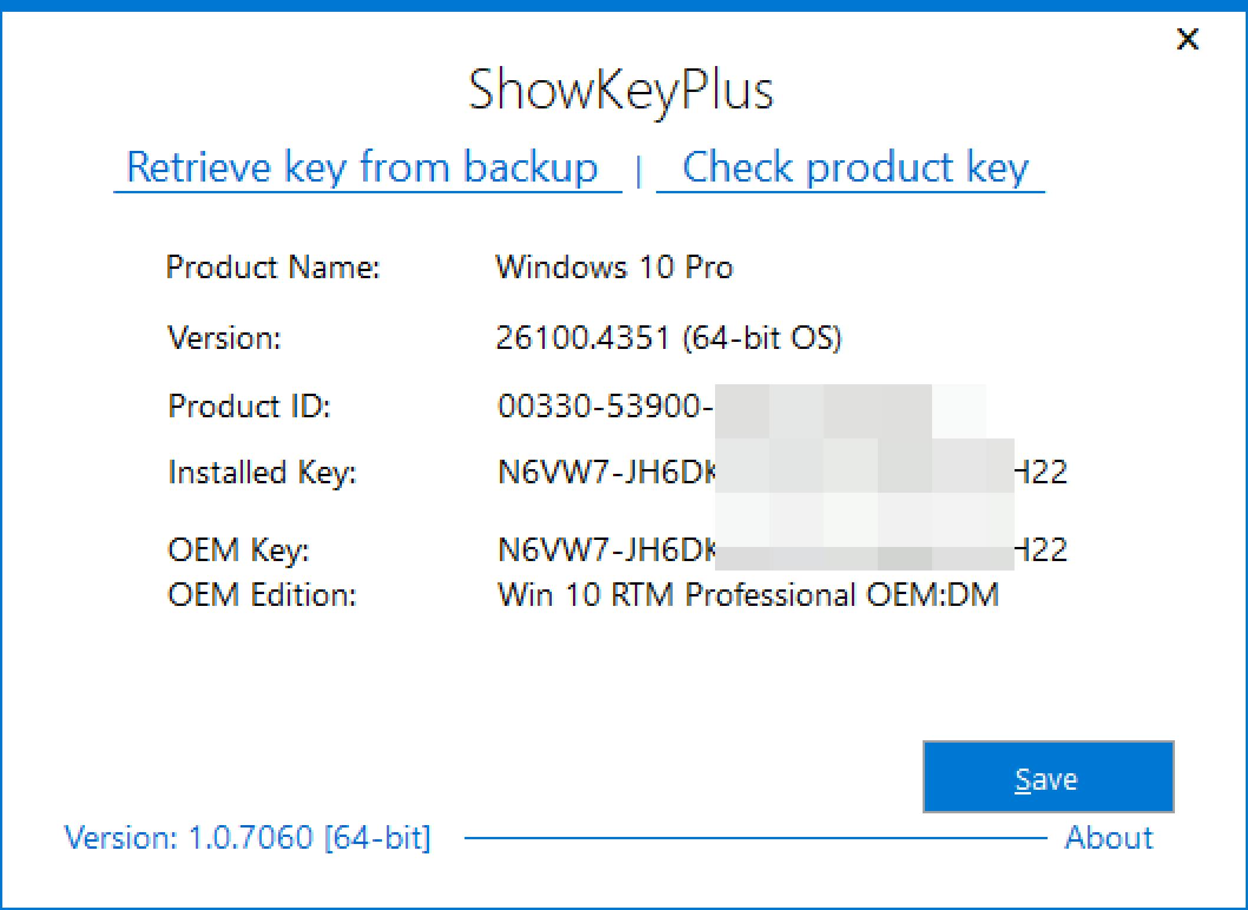Close the ShowKeyPlus window
Viewport: 1248px width, 910px height.
click(x=1187, y=39)
